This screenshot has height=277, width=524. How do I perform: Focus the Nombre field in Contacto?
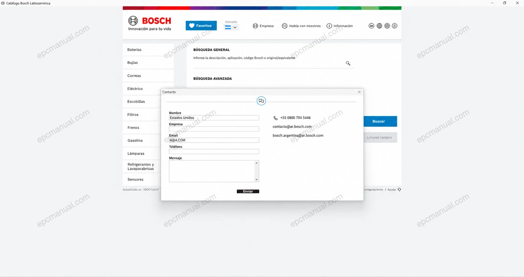(x=214, y=118)
